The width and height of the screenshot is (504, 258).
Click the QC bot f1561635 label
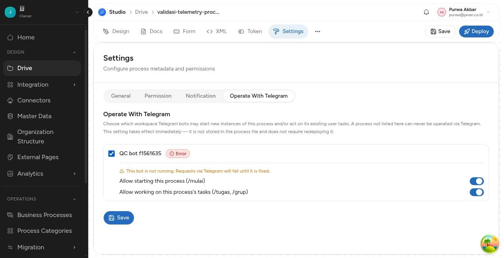[x=140, y=154]
